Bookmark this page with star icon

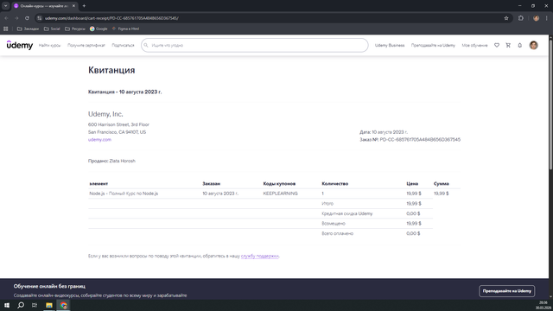tap(506, 18)
